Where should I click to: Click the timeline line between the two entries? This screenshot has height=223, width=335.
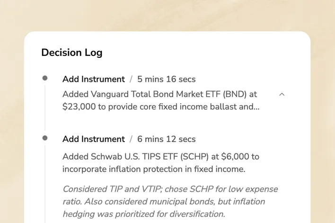pyautogui.click(x=45, y=108)
